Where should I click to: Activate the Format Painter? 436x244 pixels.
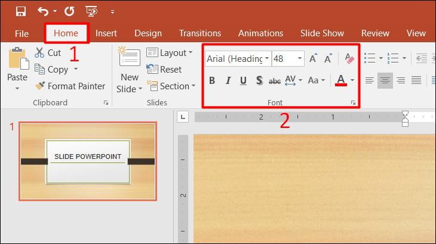[x=70, y=86]
